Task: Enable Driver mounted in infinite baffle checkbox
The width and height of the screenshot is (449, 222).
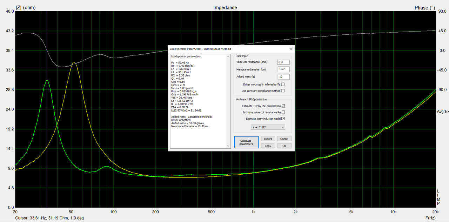Action: (283, 84)
